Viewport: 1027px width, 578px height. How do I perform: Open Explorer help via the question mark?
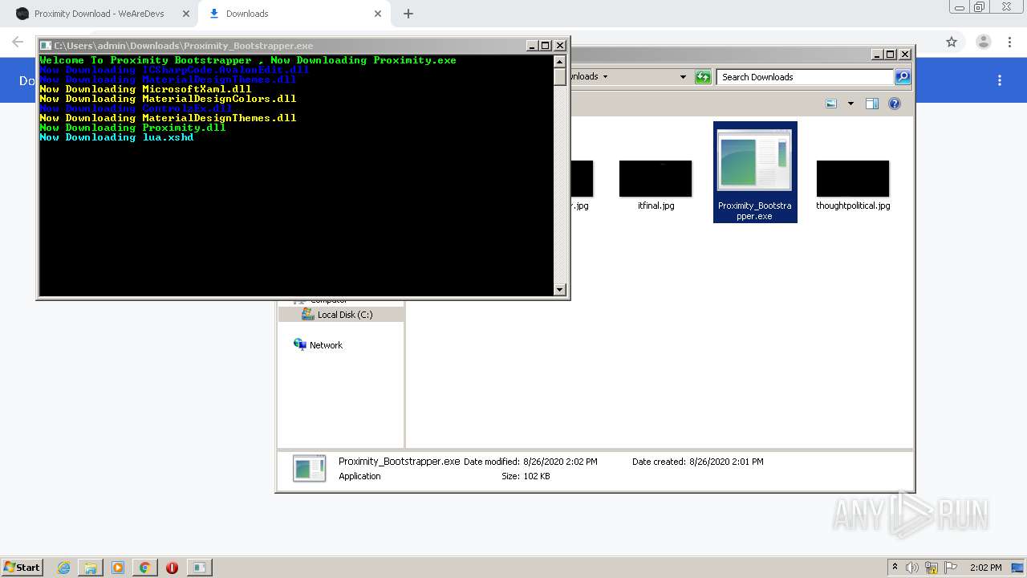[895, 104]
